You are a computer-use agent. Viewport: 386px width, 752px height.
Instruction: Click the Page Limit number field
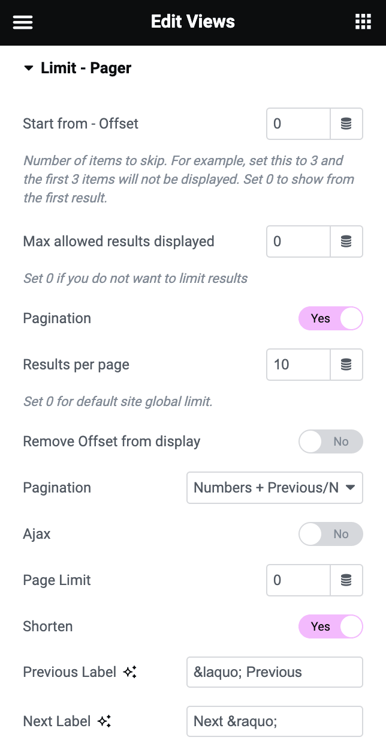click(298, 580)
